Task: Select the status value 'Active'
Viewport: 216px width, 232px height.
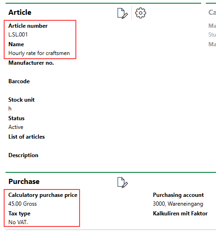Action: pyautogui.click(x=16, y=127)
